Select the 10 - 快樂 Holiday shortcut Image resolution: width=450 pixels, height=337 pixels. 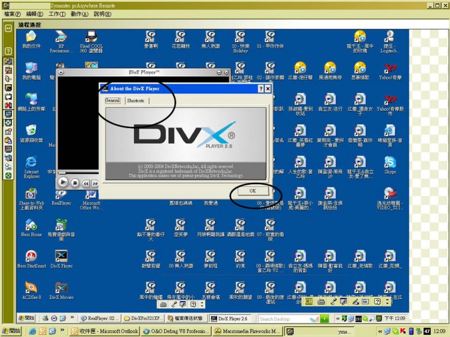(x=241, y=42)
